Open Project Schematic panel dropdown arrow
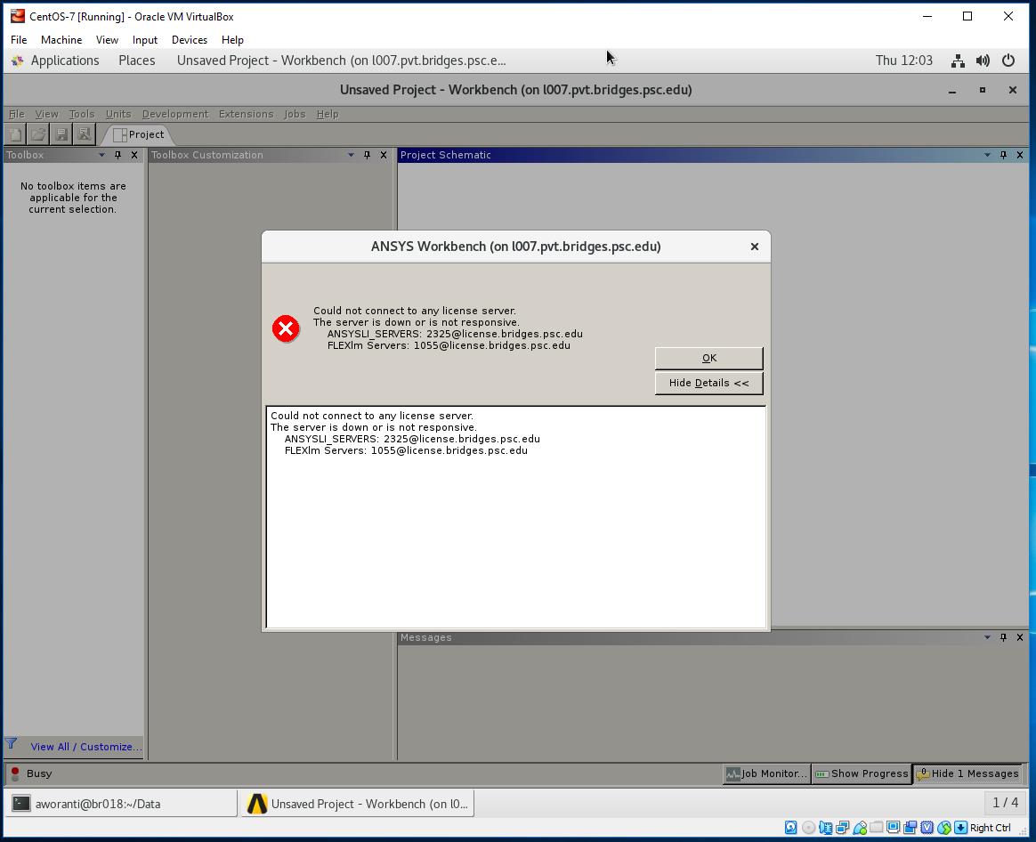Image resolution: width=1036 pixels, height=842 pixels. [x=987, y=155]
